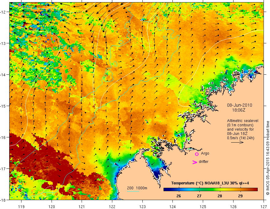Click the '200 1000m' isobath label
Viewport: 270px width, 209px height.
coord(137,188)
